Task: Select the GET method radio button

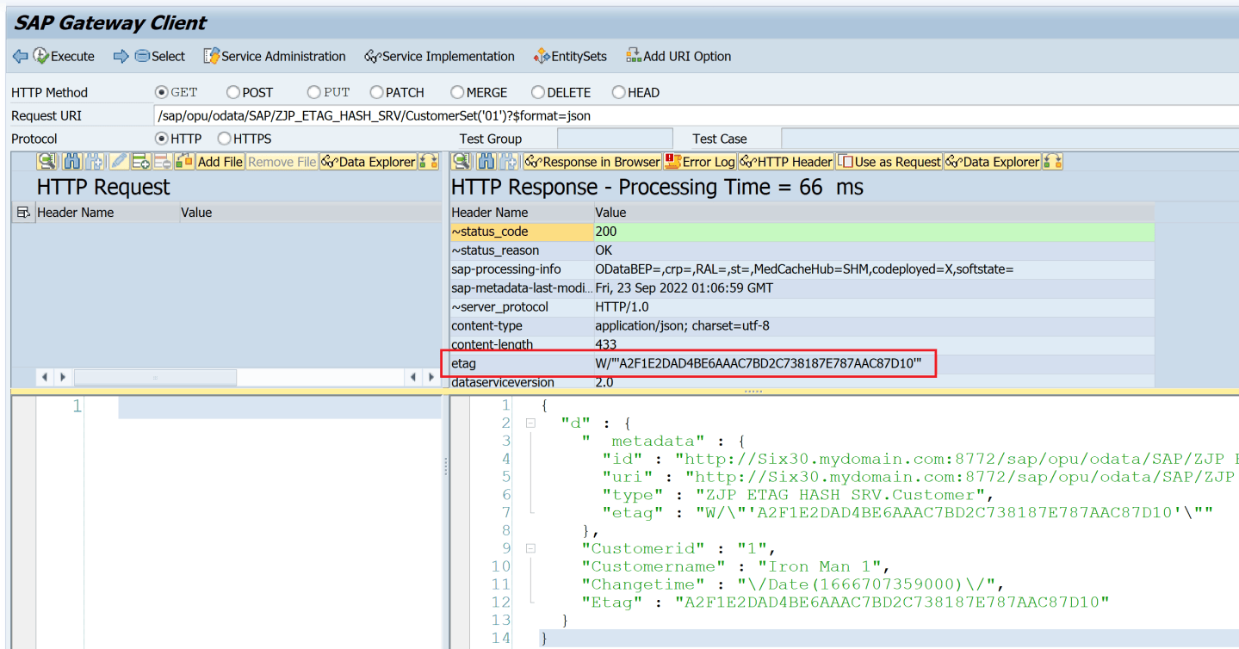Action: tap(161, 92)
